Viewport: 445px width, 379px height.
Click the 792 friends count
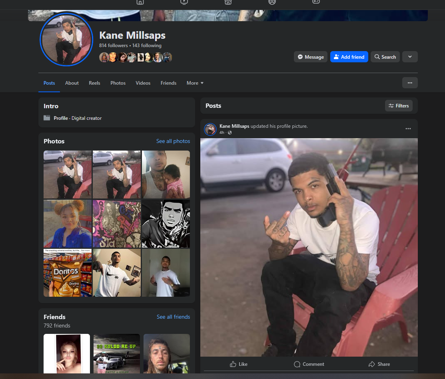(57, 326)
